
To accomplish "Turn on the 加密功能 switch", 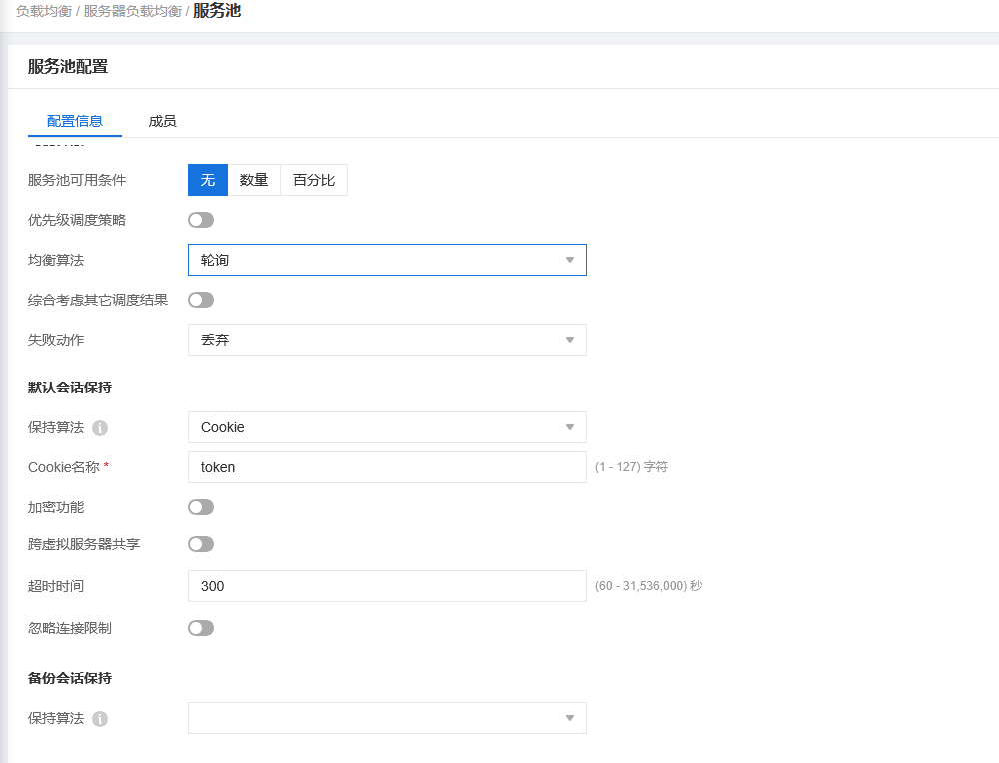I will [201, 507].
